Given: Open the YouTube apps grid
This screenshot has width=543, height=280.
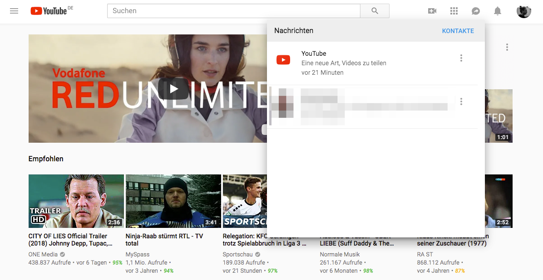Looking at the screenshot, I should pos(454,11).
